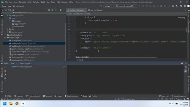
Task: Expand the res folder
Action: coord(7,29)
